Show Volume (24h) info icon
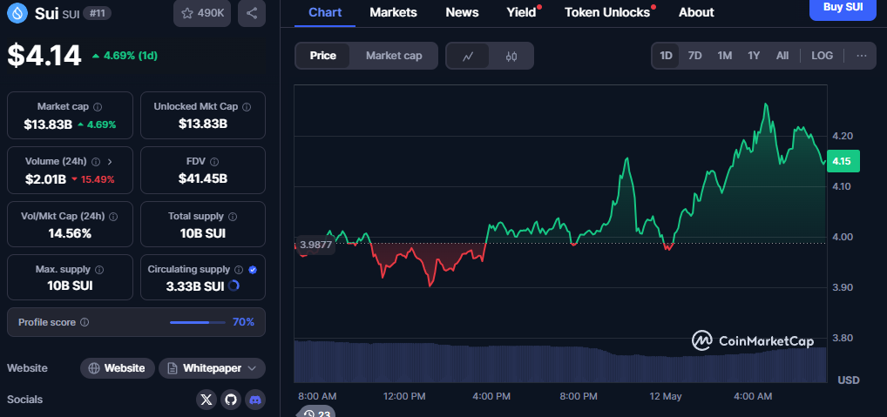 point(96,162)
